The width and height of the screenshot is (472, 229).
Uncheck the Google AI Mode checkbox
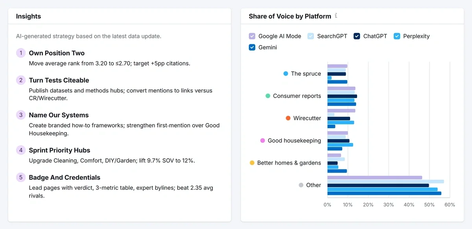pyautogui.click(x=252, y=36)
